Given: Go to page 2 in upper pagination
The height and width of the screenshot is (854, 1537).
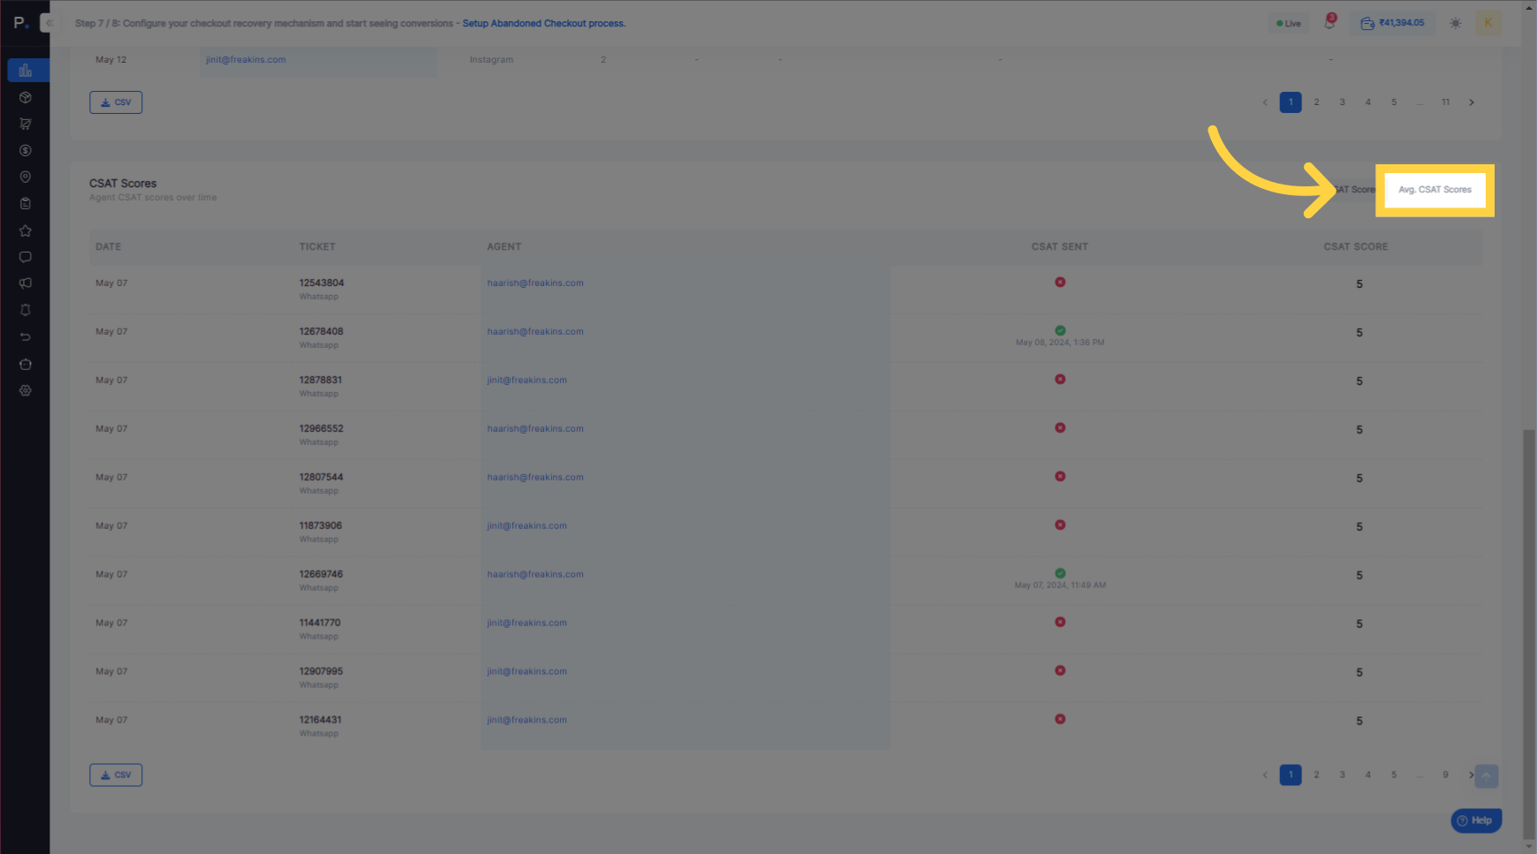Looking at the screenshot, I should pos(1316,102).
